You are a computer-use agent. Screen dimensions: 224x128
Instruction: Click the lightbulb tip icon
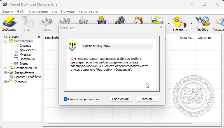(x=73, y=46)
